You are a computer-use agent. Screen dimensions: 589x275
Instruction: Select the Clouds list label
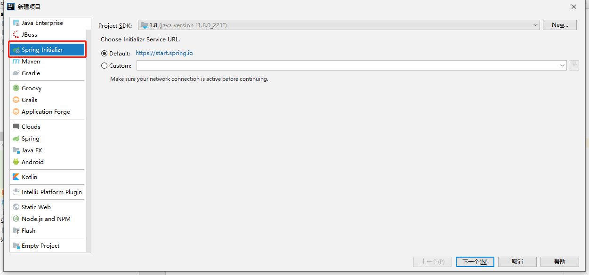pyautogui.click(x=31, y=126)
